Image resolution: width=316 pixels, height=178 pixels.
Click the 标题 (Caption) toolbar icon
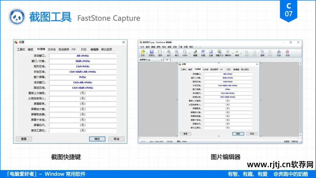click(x=203, y=52)
